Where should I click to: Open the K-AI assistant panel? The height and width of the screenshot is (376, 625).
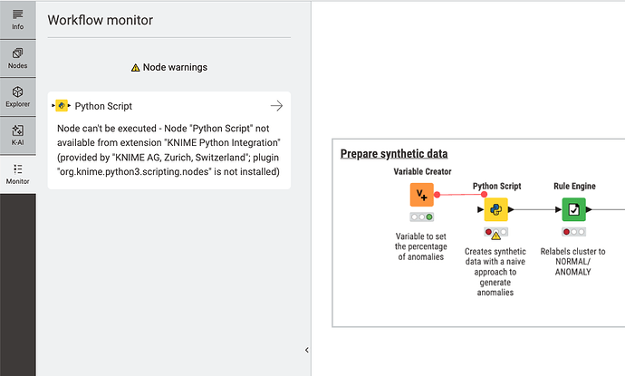17,135
